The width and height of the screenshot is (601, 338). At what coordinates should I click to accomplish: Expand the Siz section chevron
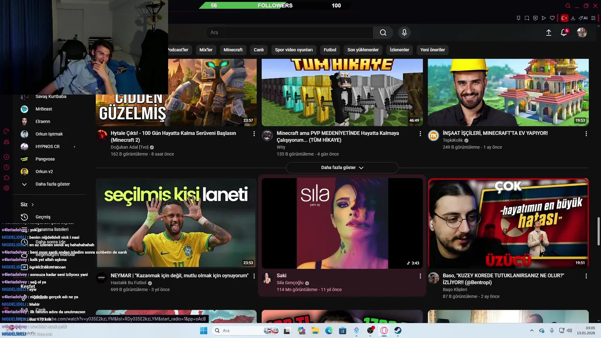click(x=32, y=205)
